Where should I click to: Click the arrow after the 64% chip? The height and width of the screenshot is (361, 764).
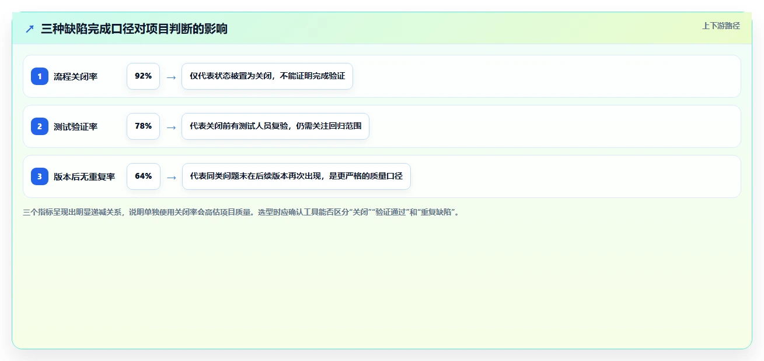pyautogui.click(x=171, y=177)
